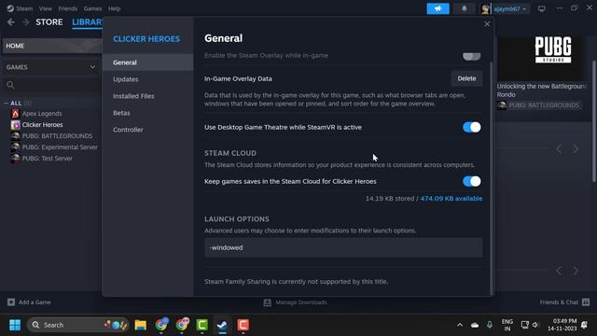Screen dimensions: 597x336
Task: Select the PUBG: Experimental Server icon
Action: pos(15,147)
